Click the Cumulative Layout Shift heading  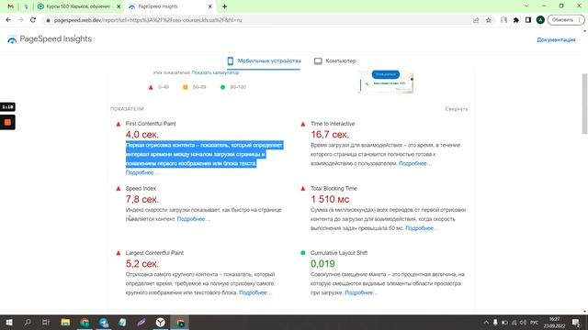[339, 253]
